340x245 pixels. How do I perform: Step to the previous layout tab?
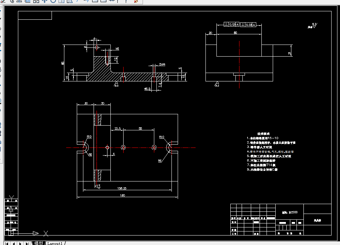[14, 243]
